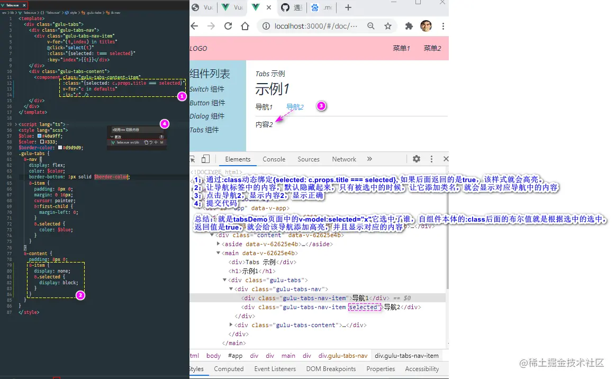Open the Accessibility tab in DevTools

click(x=422, y=369)
